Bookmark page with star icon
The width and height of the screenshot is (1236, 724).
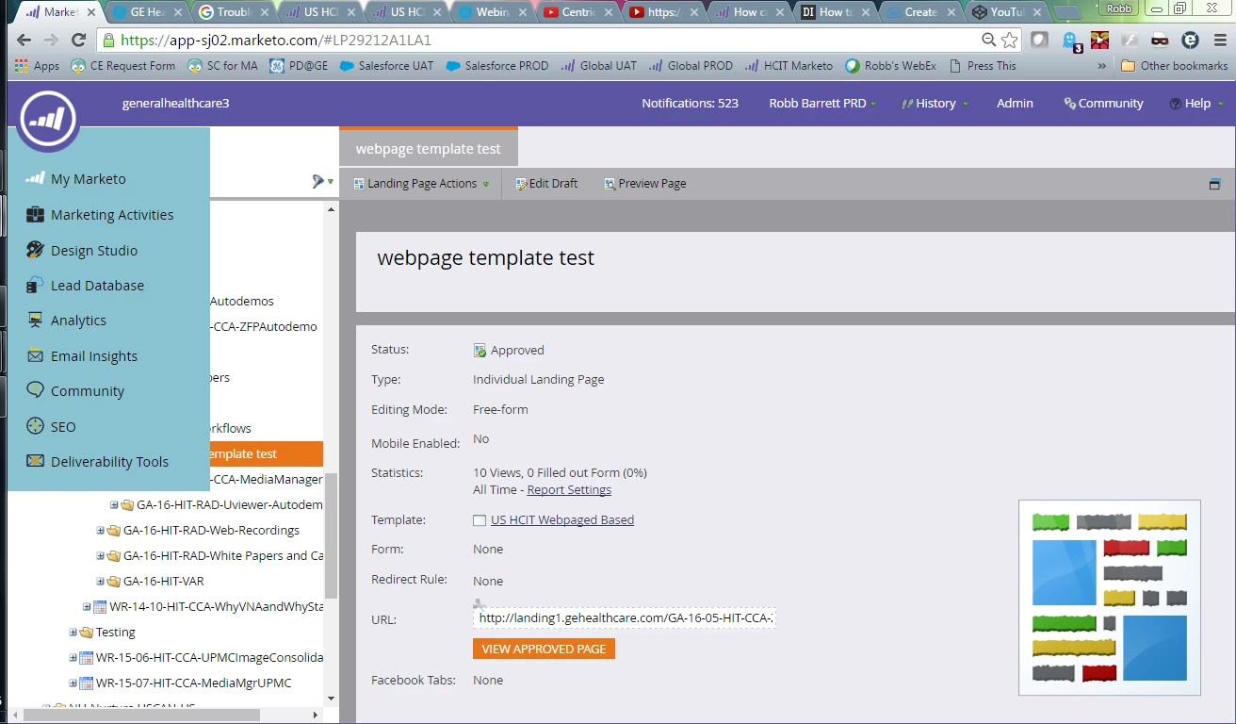click(x=1010, y=41)
